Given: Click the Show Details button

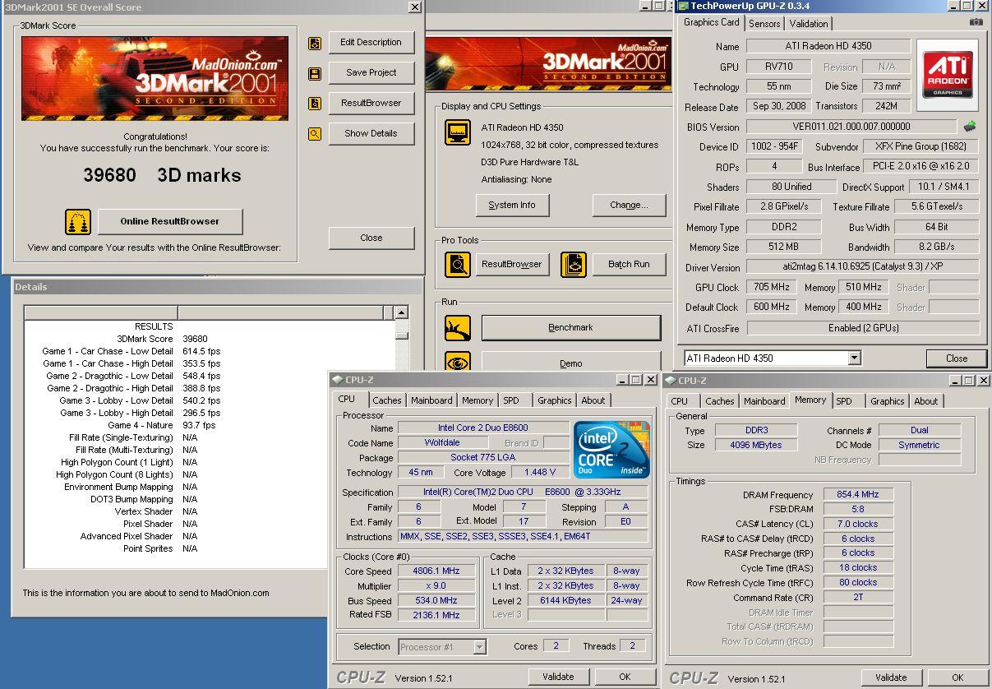Looking at the screenshot, I should point(371,134).
